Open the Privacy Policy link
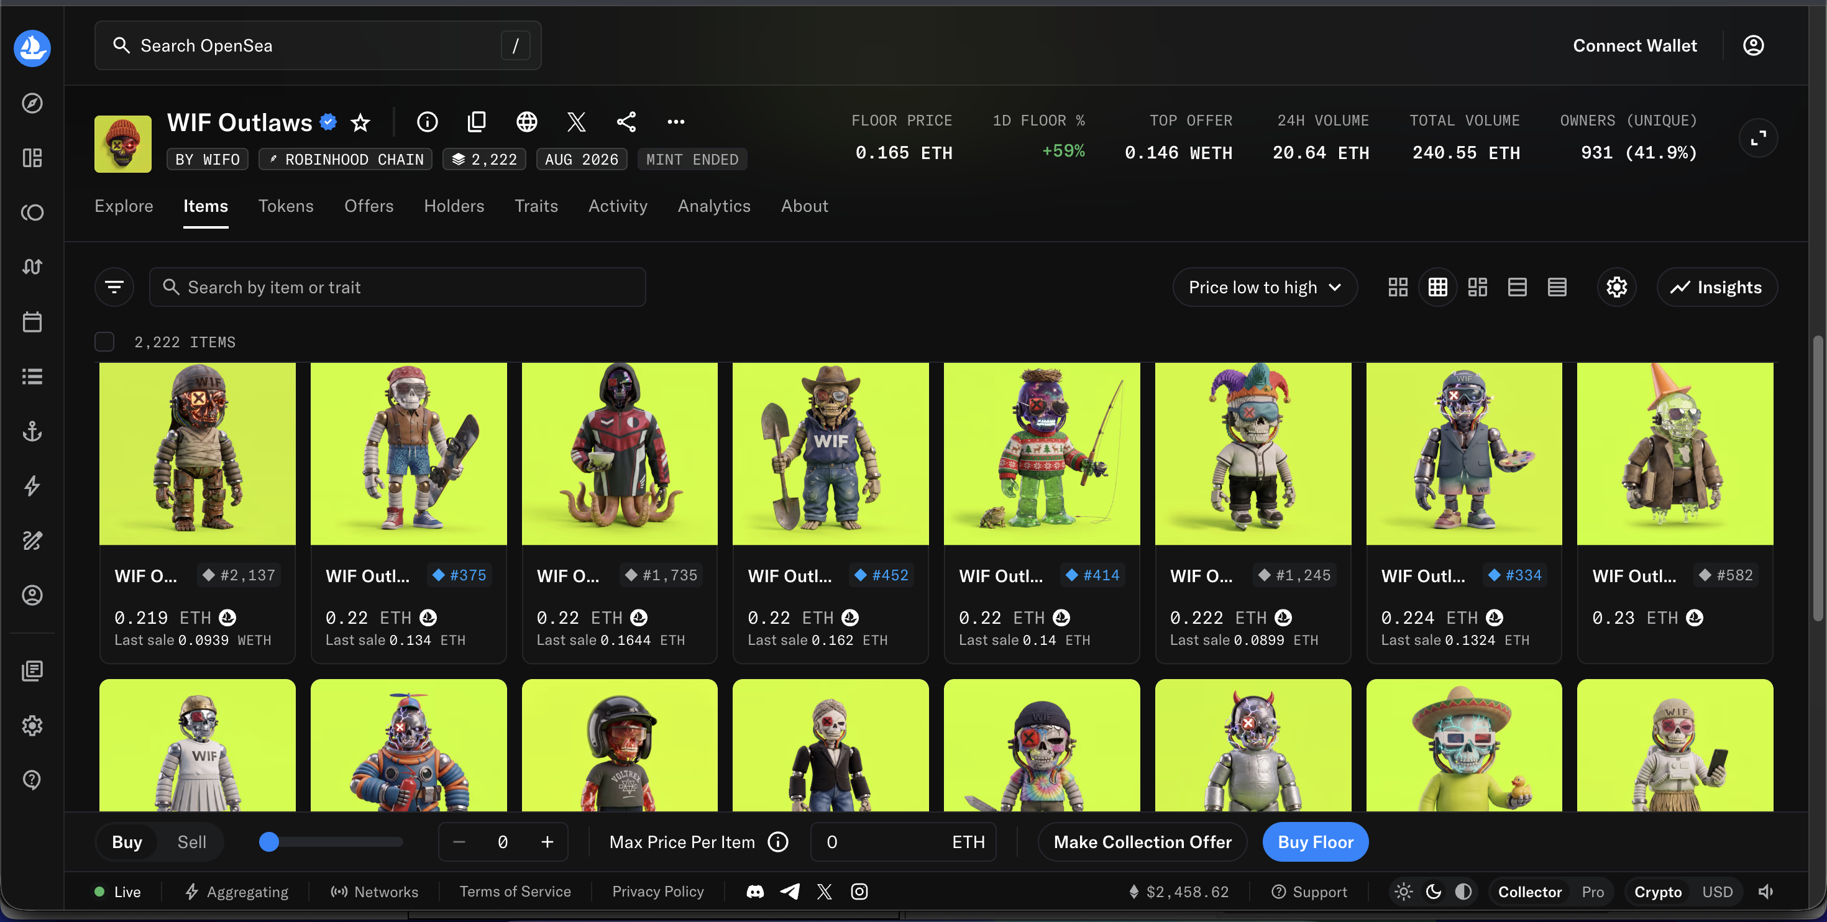This screenshot has height=922, width=1827. click(x=658, y=892)
